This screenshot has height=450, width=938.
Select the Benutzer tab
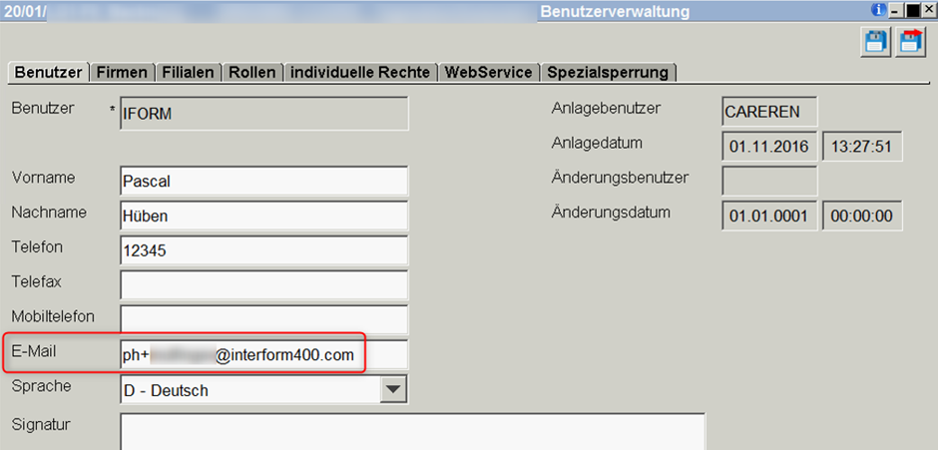(x=48, y=72)
